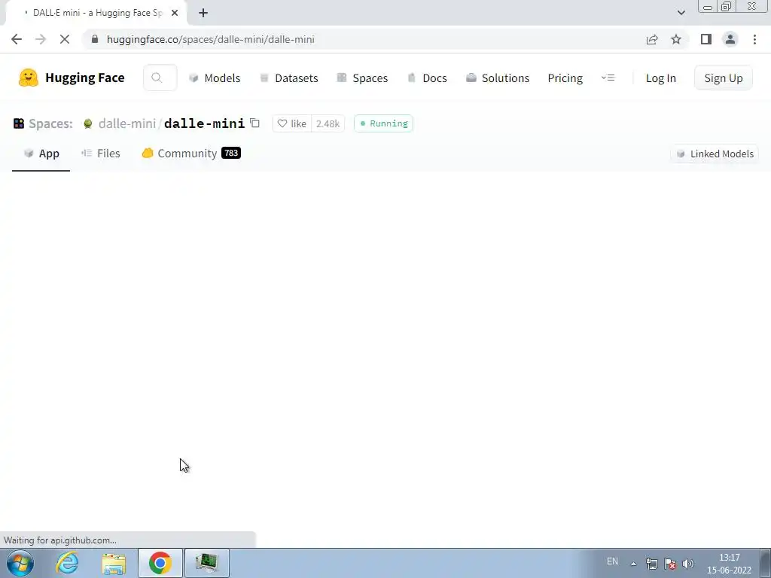
Task: Go to the Hugging Face home logo
Action: (72, 78)
